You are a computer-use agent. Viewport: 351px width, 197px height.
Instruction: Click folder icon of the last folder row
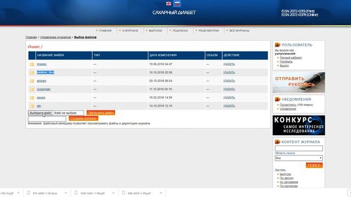[32, 106]
